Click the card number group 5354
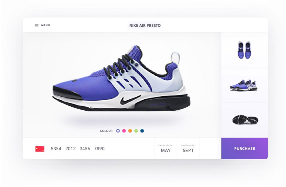This screenshot has width=286, height=187. click(56, 149)
